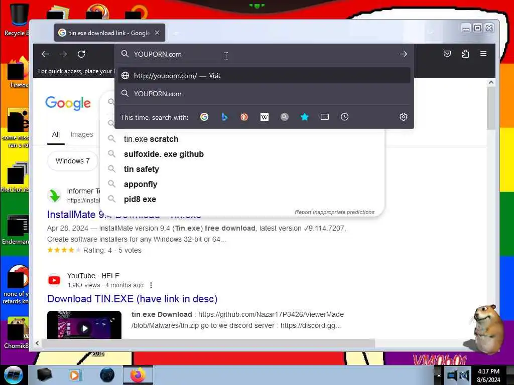Click horizontal scrollbar left arrow
514x385 pixels.
tap(37, 343)
